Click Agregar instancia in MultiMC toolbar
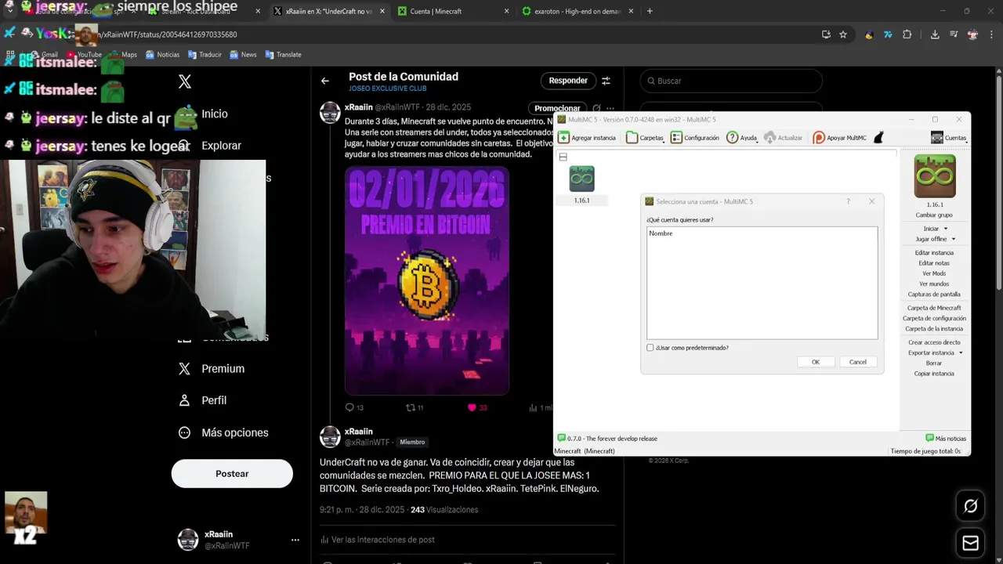Viewport: 1003px width, 564px height. click(x=587, y=138)
